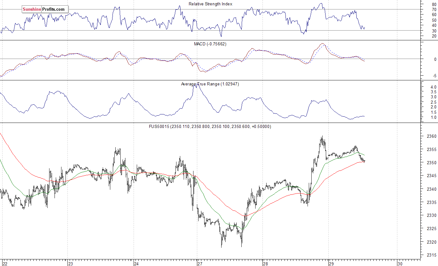Select the FUS50015 price panel title
438x266 pixels.
pyautogui.click(x=210, y=126)
